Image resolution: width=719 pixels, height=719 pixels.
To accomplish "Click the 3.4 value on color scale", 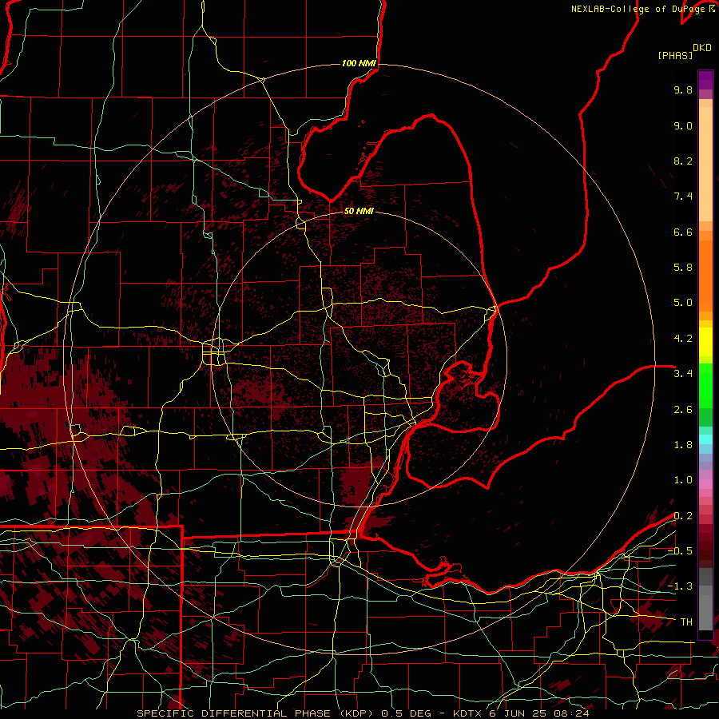I will point(683,374).
